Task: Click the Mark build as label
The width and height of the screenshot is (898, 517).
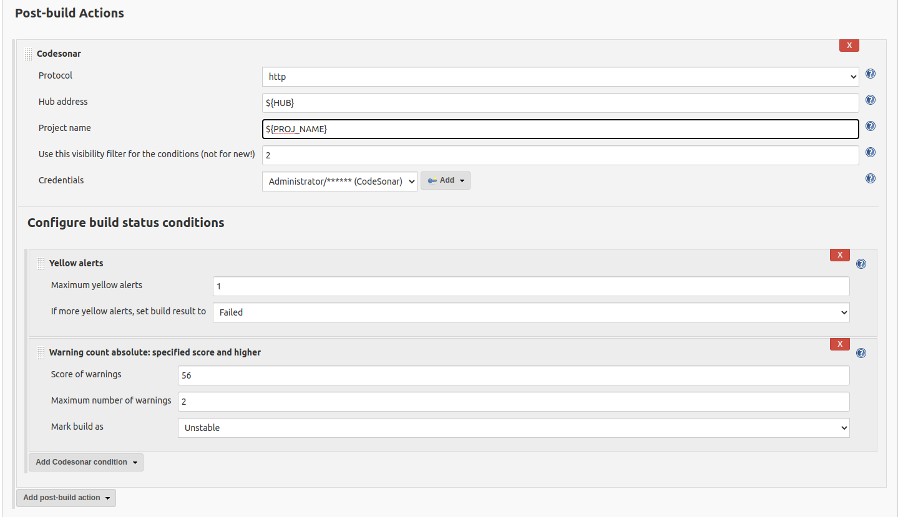Action: (x=77, y=427)
